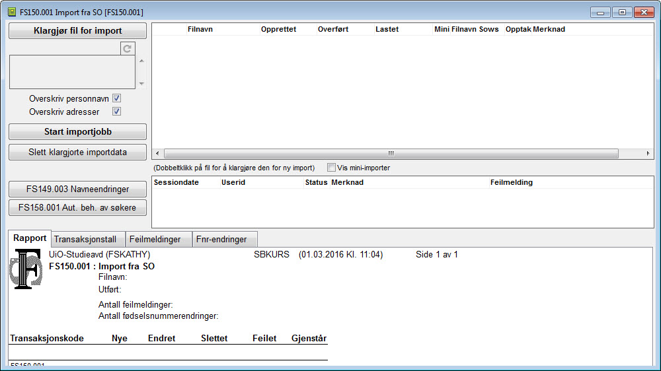Click the 'Feilet' report column heading

(x=264, y=338)
